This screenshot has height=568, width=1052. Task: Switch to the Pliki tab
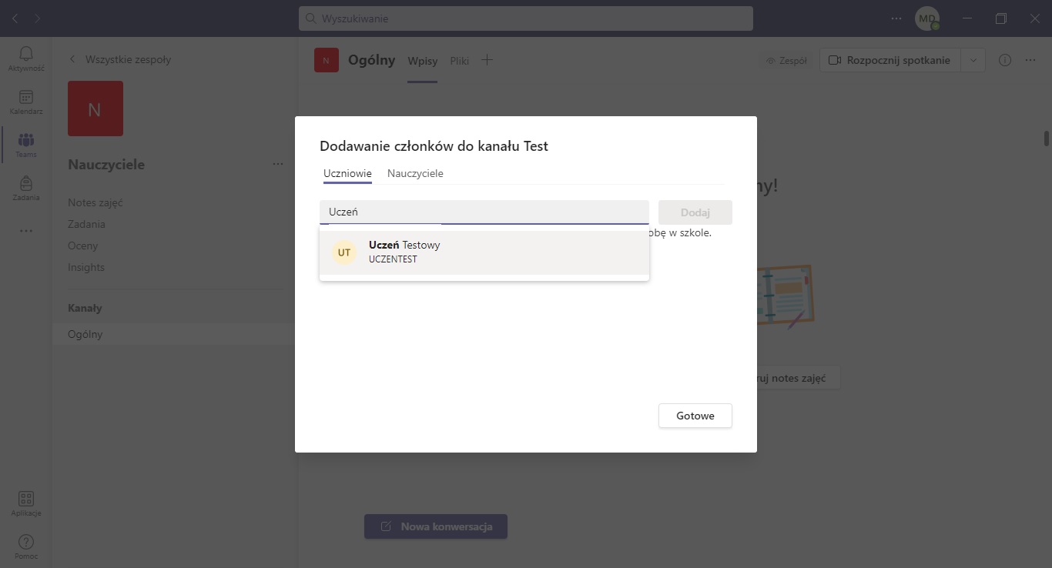pyautogui.click(x=459, y=61)
